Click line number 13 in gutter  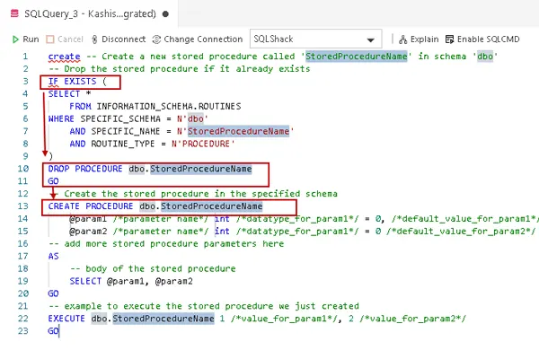pos(23,206)
